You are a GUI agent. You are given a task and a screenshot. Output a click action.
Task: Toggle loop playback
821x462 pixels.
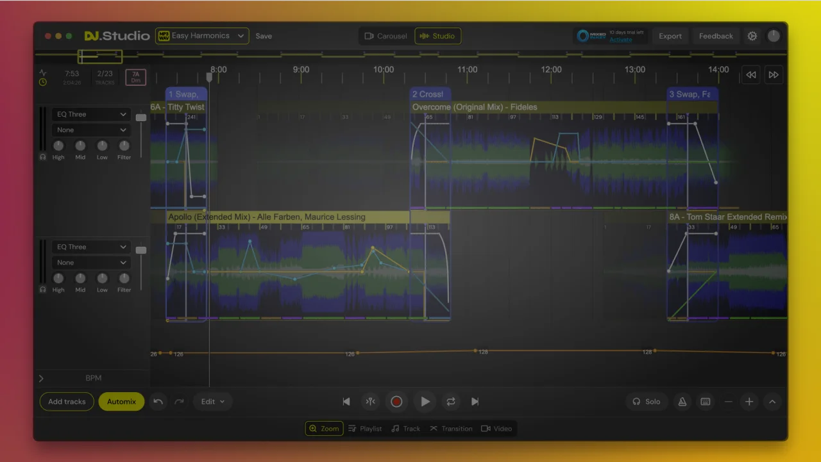pyautogui.click(x=451, y=402)
